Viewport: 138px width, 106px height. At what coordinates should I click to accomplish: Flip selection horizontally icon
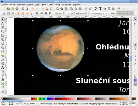click(x=27, y=13)
